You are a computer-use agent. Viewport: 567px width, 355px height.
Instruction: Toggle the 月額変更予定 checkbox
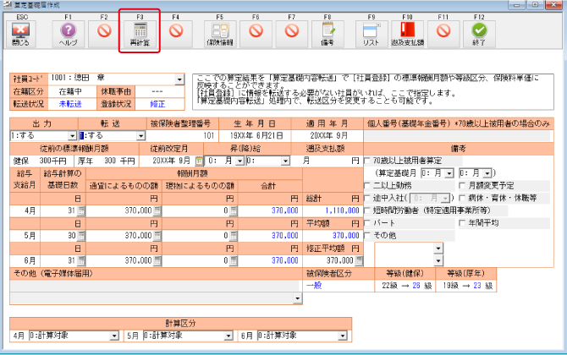tap(462, 186)
